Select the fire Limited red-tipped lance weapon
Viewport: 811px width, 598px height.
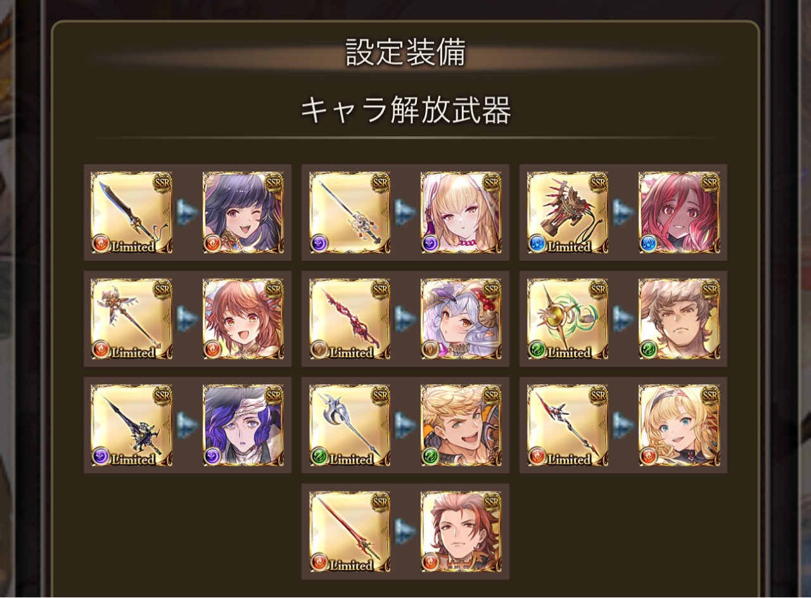coord(568,426)
